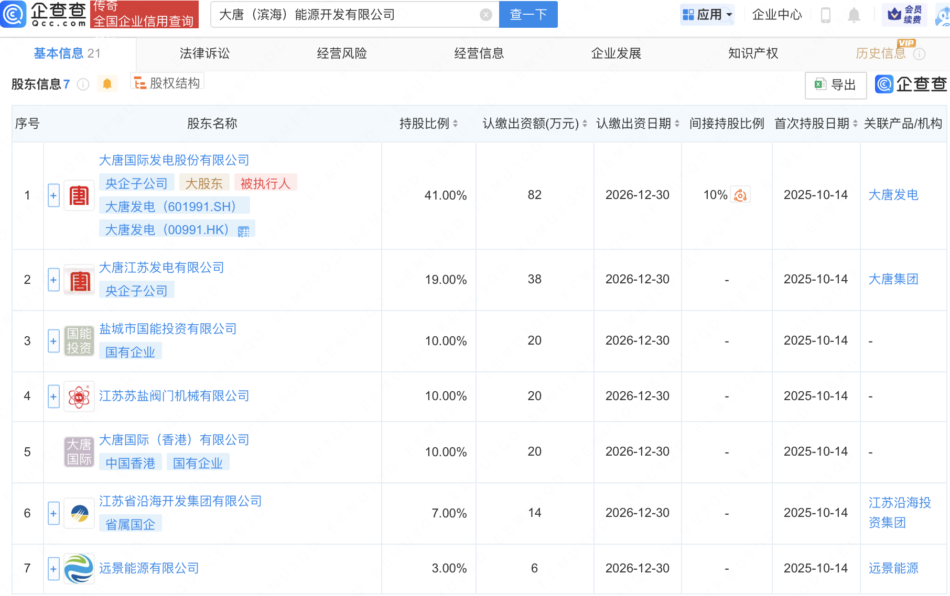
Task: Click the 远景能源有限公司 company logo
Action: tap(79, 568)
